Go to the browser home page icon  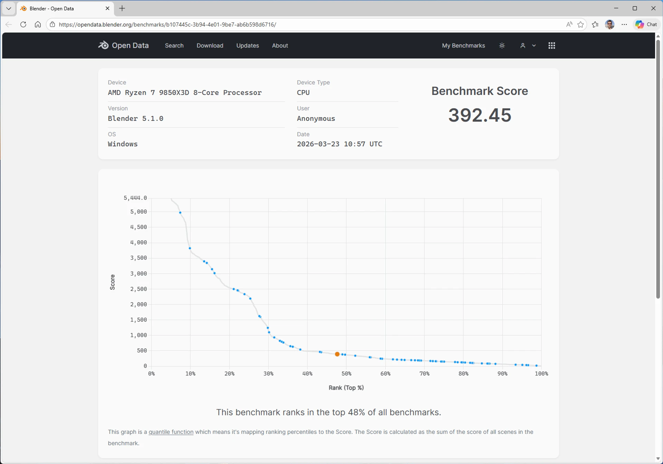coord(38,25)
